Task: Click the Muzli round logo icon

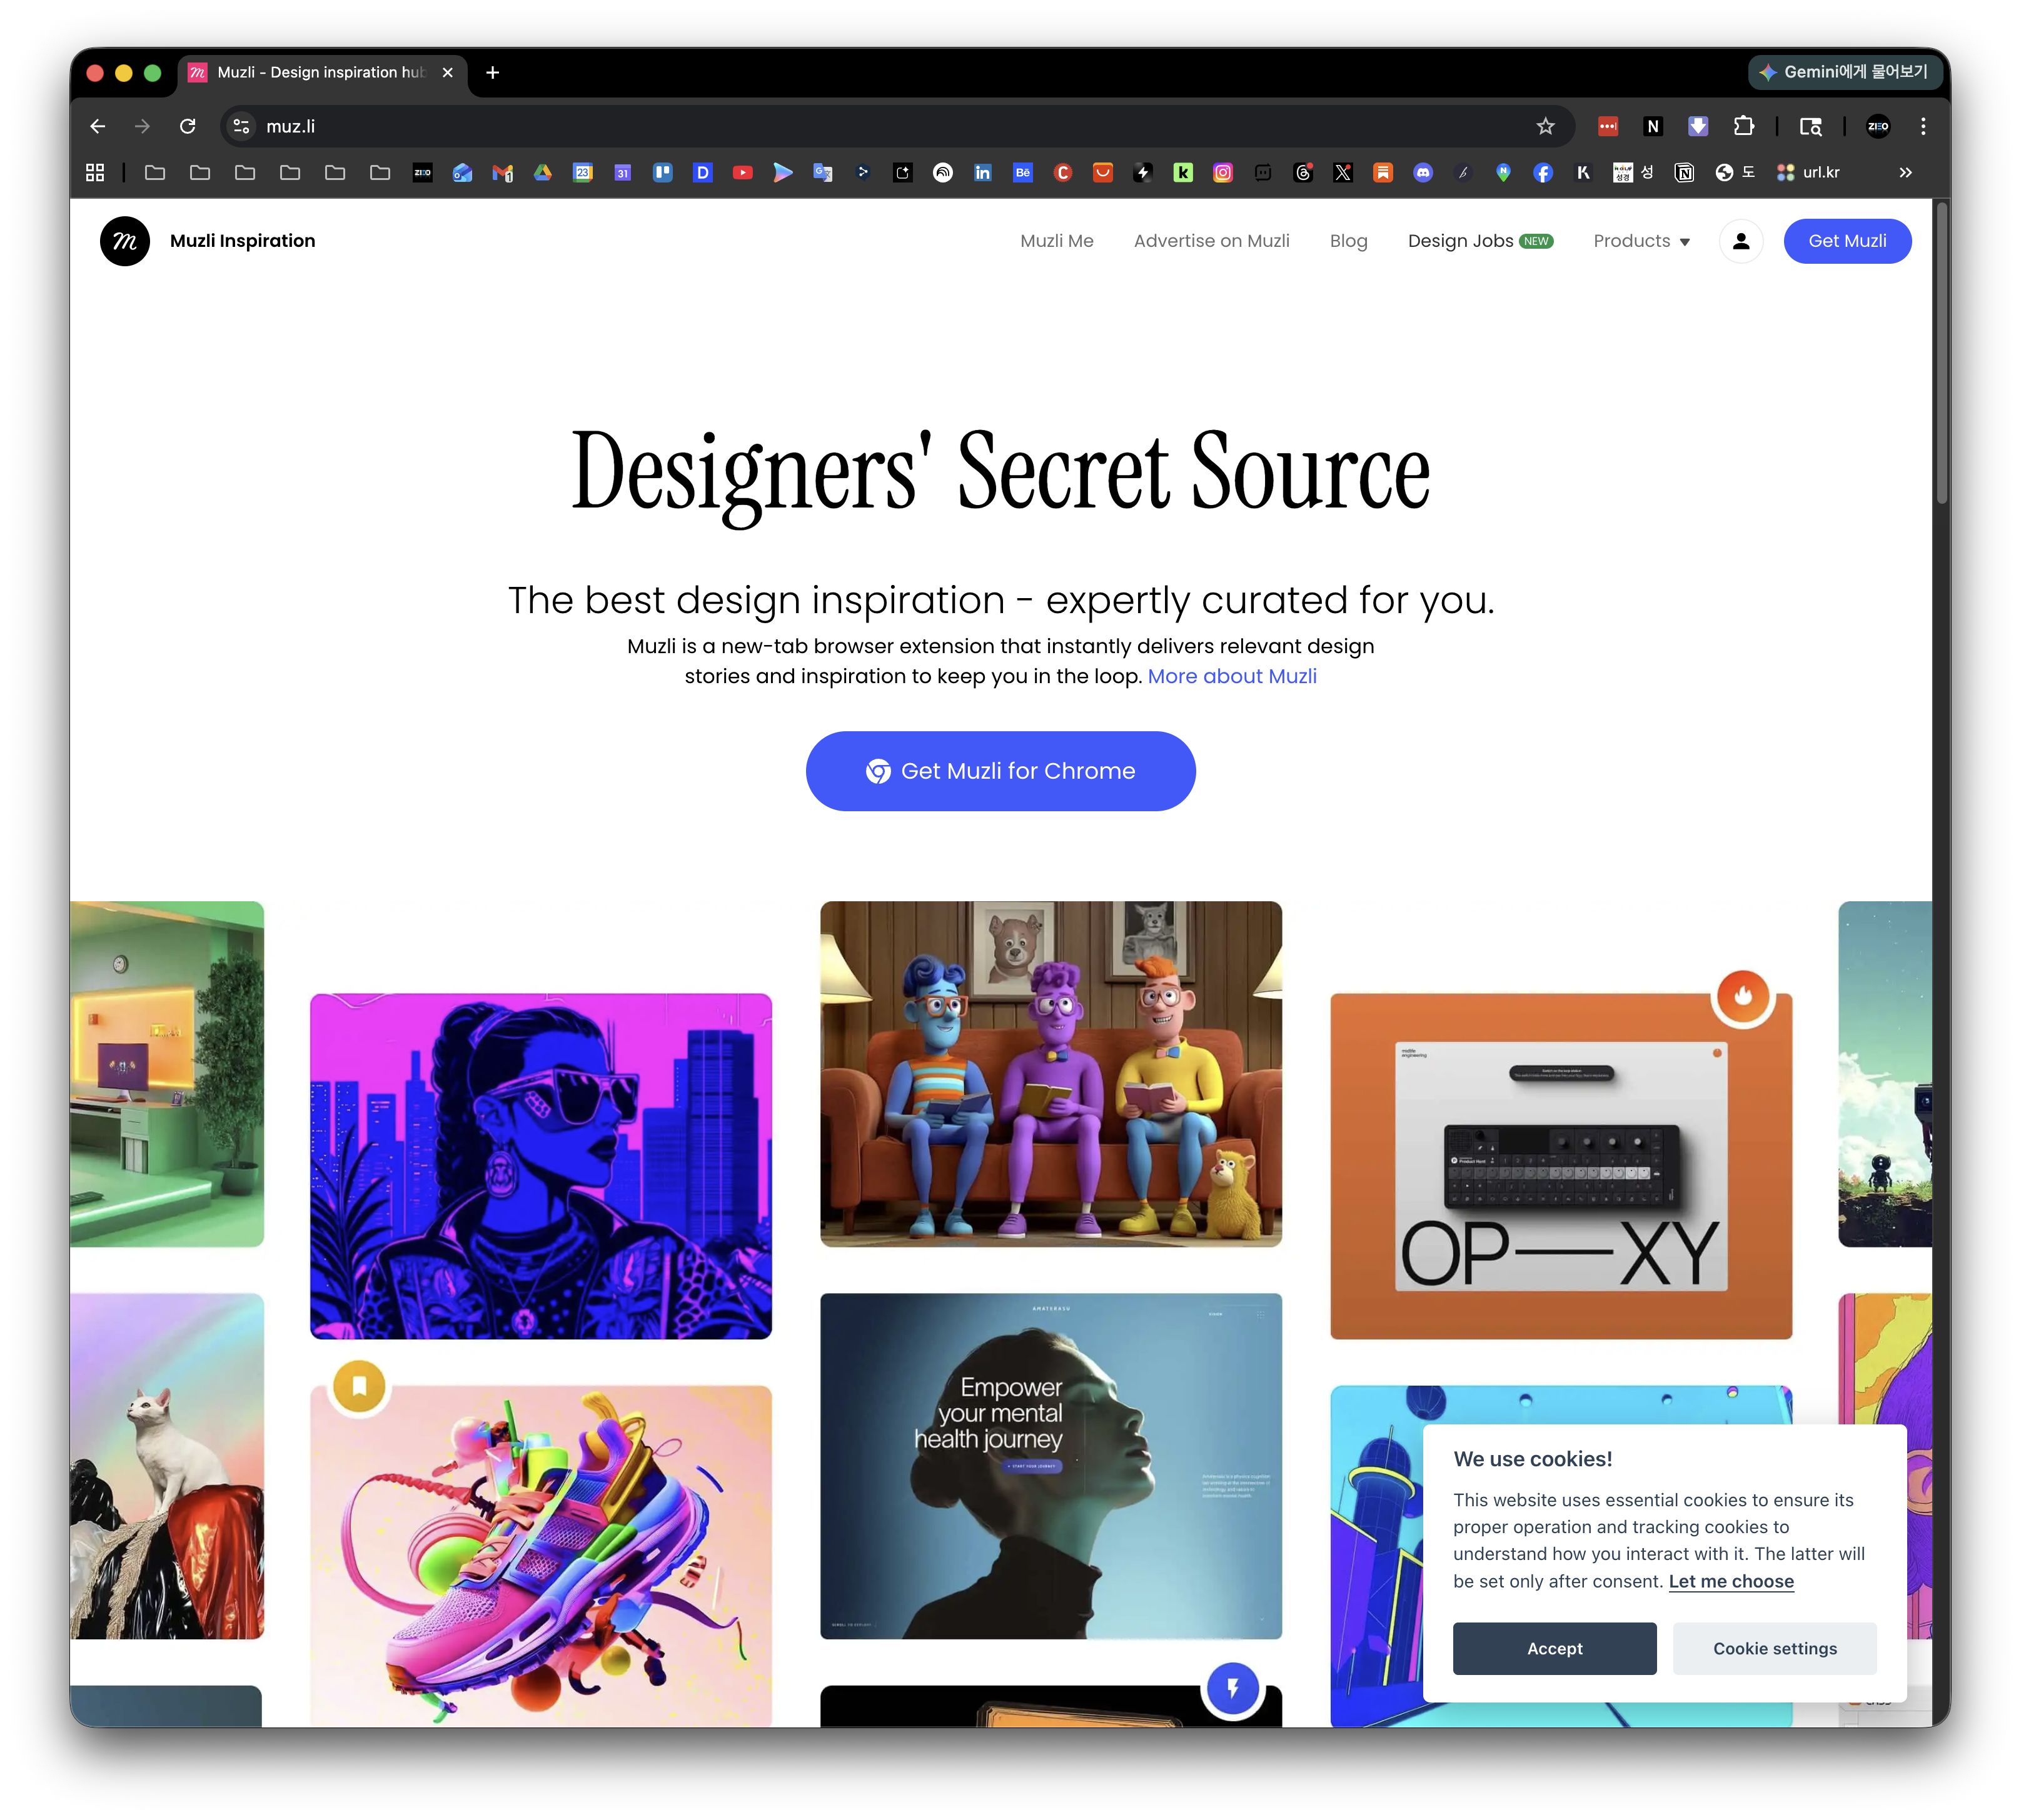Action: [125, 241]
